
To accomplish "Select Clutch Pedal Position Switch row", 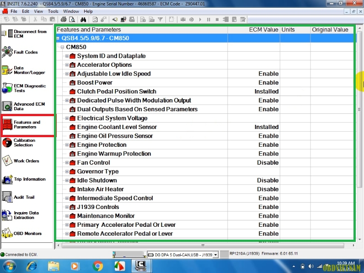I will (x=205, y=91).
